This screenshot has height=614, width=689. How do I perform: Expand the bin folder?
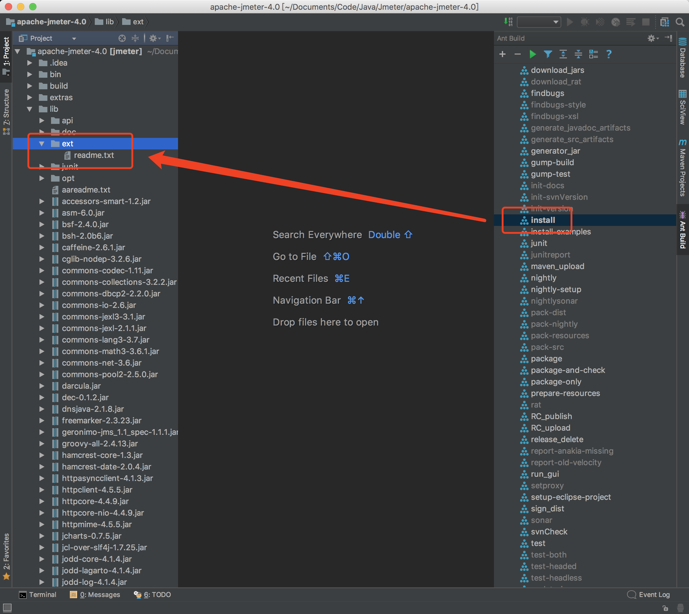30,74
